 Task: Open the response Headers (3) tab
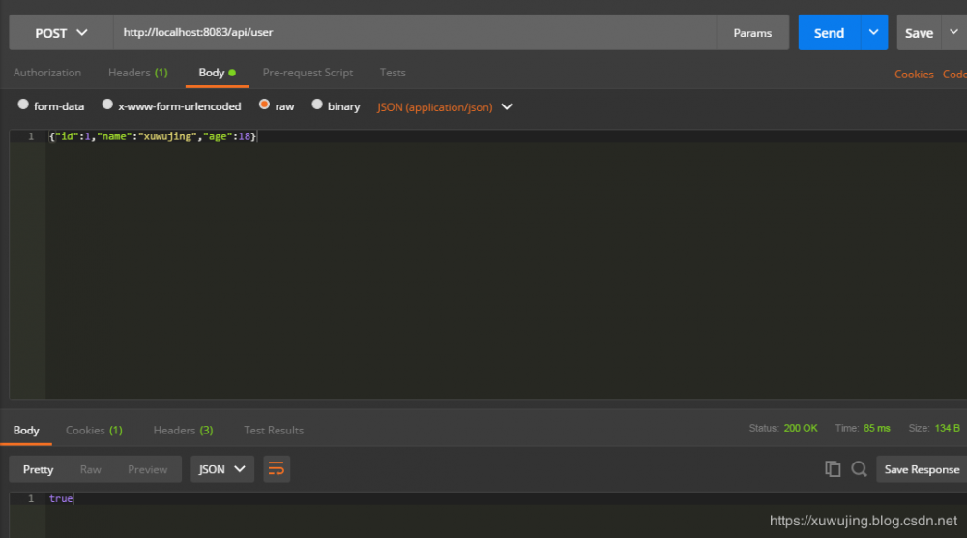click(x=183, y=430)
